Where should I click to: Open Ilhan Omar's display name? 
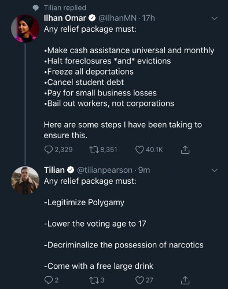point(65,18)
